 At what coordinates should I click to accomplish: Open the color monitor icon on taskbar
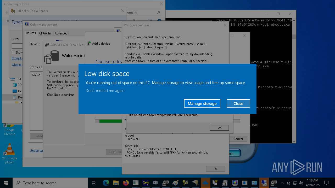click(x=235, y=183)
